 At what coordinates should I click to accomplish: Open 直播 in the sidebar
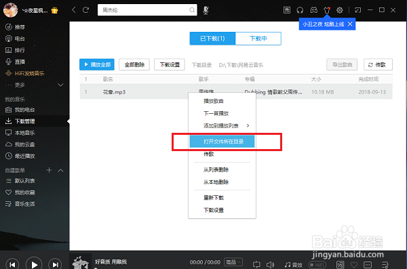[20, 62]
